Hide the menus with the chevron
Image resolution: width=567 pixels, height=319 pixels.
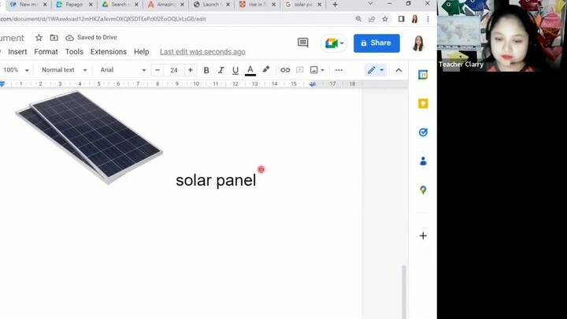398,70
